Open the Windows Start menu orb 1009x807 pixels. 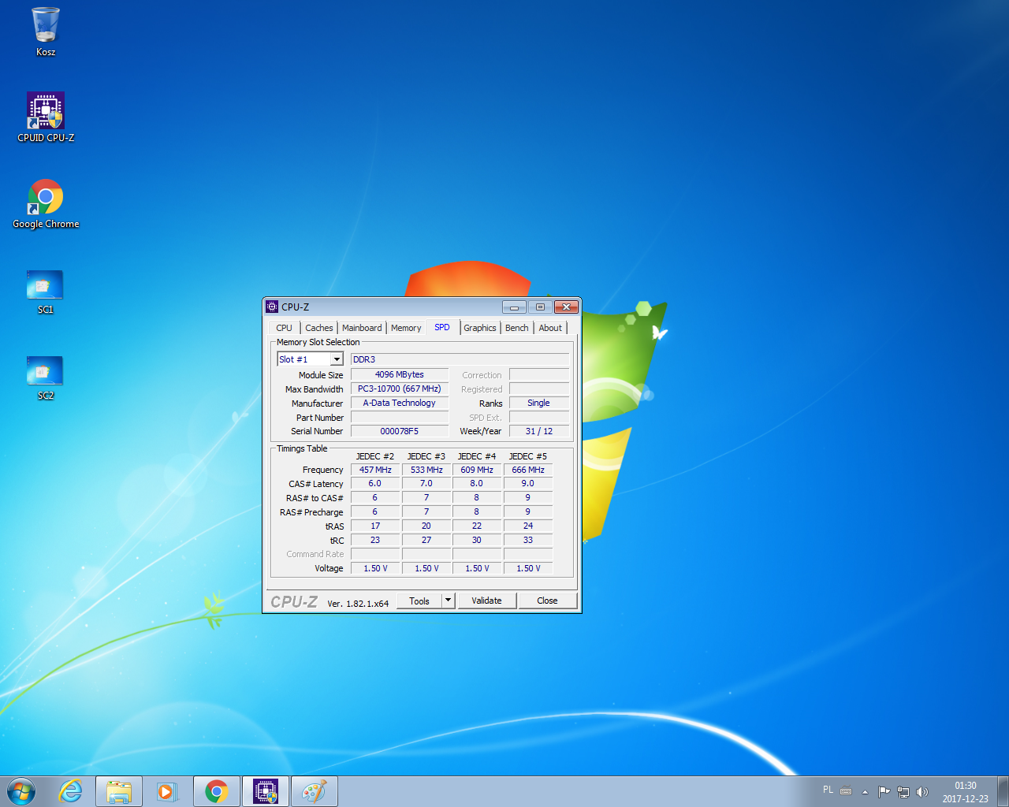(x=21, y=791)
